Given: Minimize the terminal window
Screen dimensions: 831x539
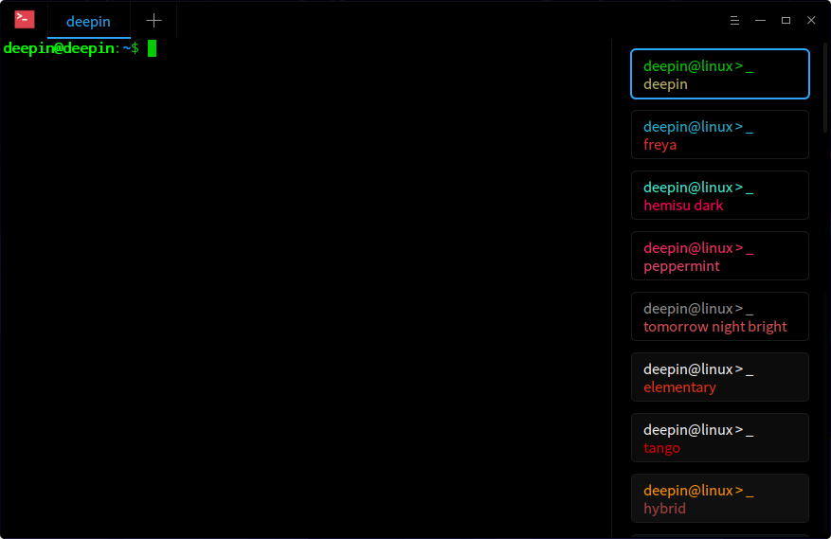Looking at the screenshot, I should click(760, 20).
